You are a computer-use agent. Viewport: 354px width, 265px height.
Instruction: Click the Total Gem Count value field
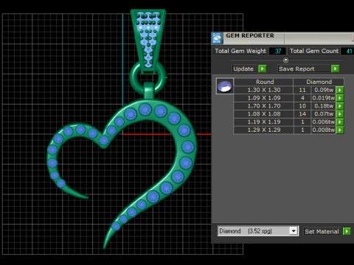click(x=348, y=51)
